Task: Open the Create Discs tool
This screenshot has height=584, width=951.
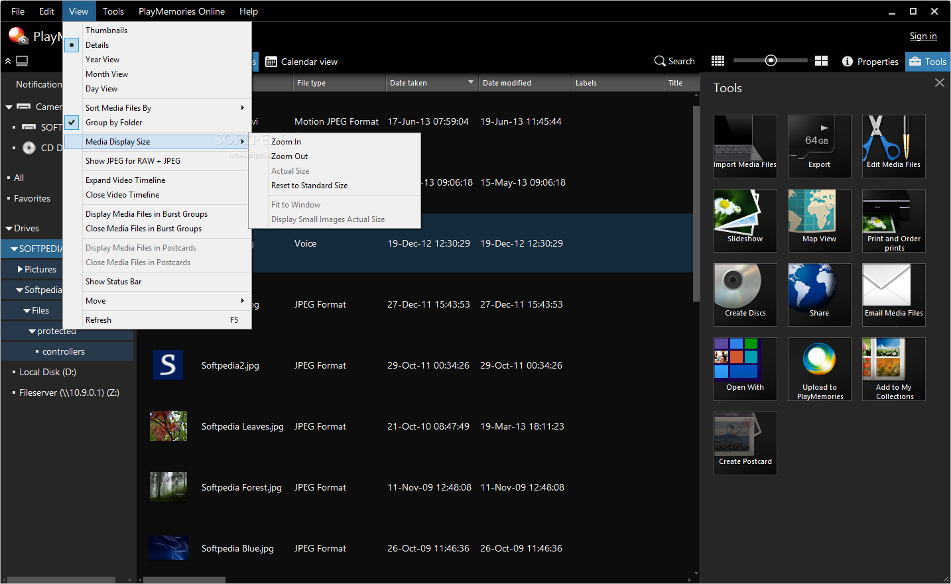Action: [x=745, y=295]
